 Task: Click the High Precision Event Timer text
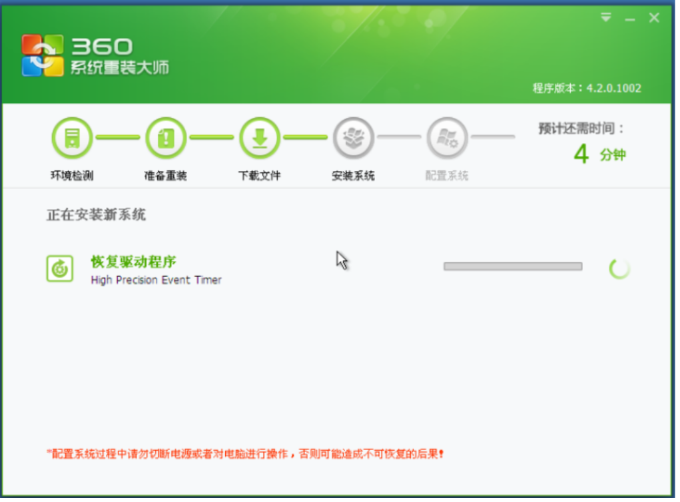click(157, 280)
